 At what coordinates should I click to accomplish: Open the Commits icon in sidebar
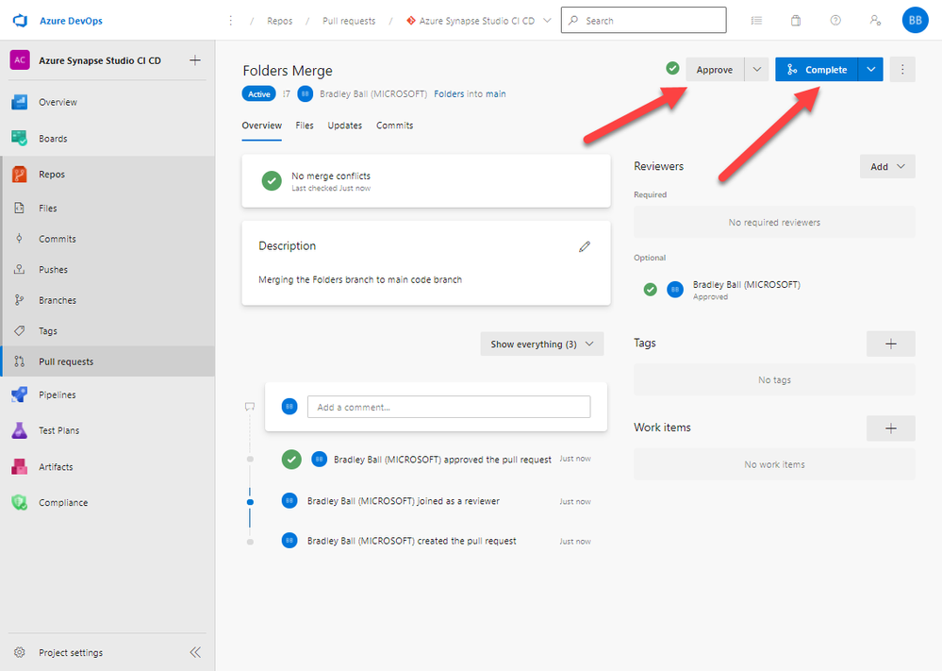[19, 239]
